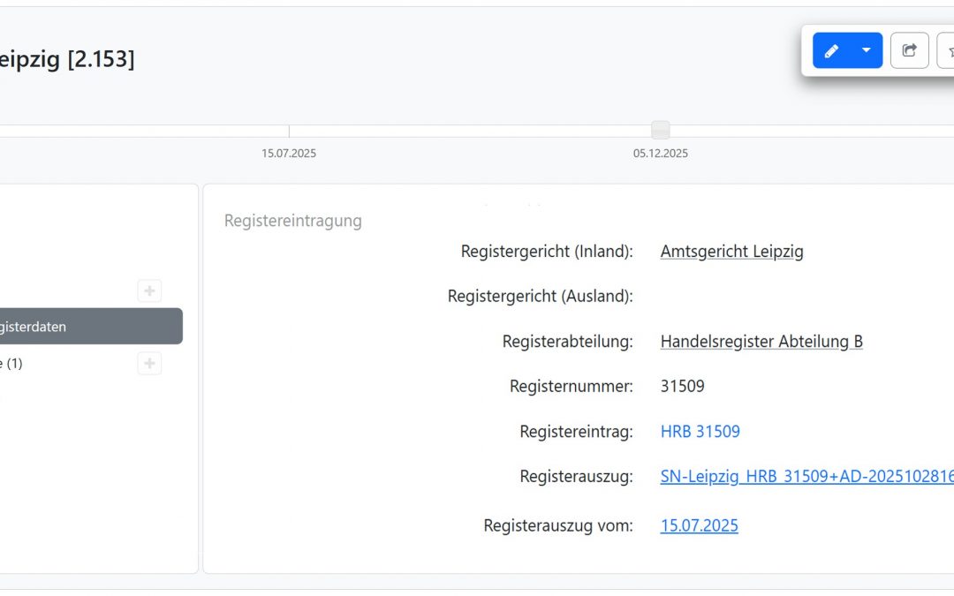Open the 15.07.2025 Registerauszug date link

click(699, 524)
